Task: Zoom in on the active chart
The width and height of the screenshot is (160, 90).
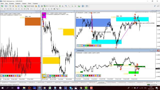Action: click(66, 6)
